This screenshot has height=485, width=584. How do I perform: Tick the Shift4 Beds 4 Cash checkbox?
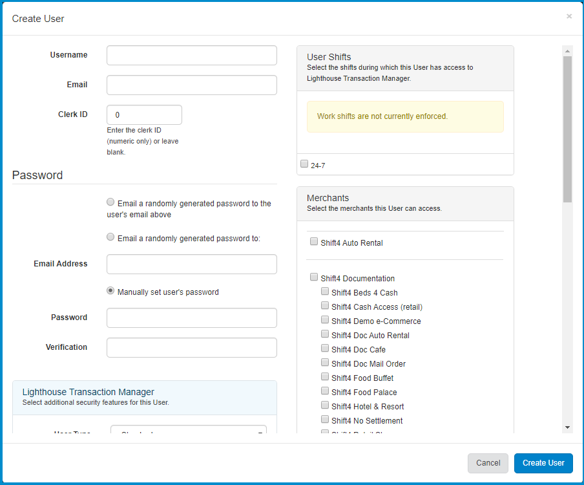325,292
